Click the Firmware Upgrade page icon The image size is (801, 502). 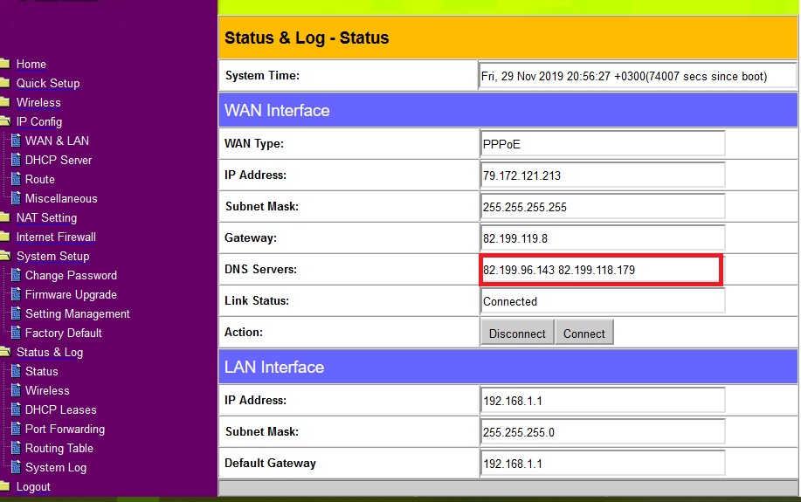[x=17, y=295]
